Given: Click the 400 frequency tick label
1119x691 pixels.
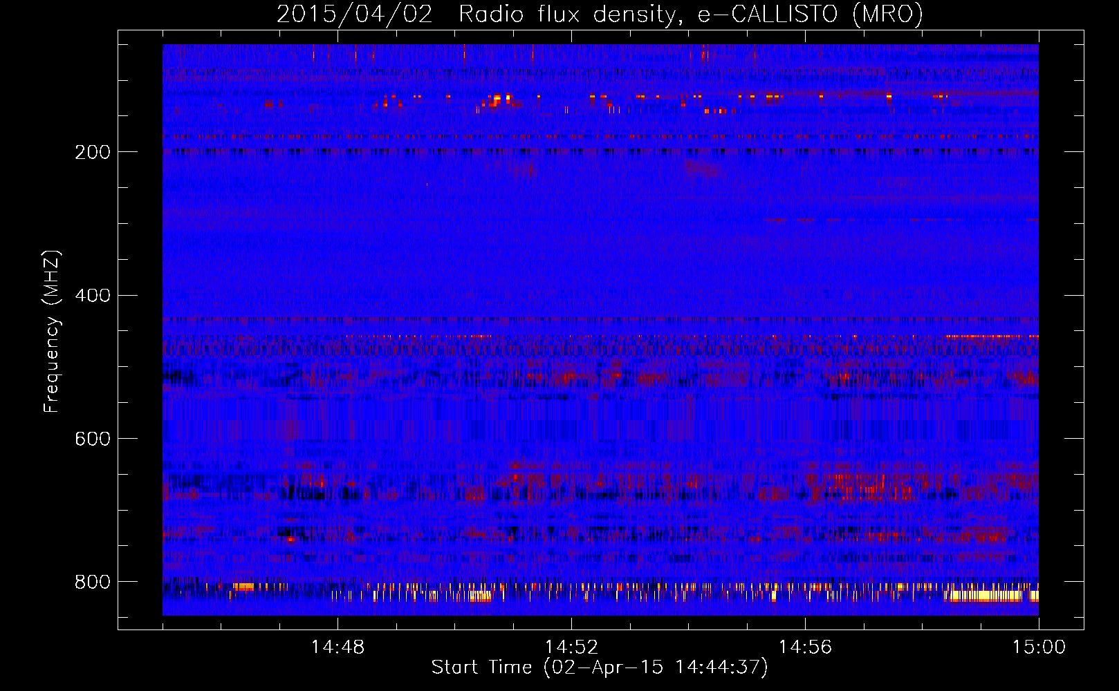Looking at the screenshot, I should [x=93, y=296].
